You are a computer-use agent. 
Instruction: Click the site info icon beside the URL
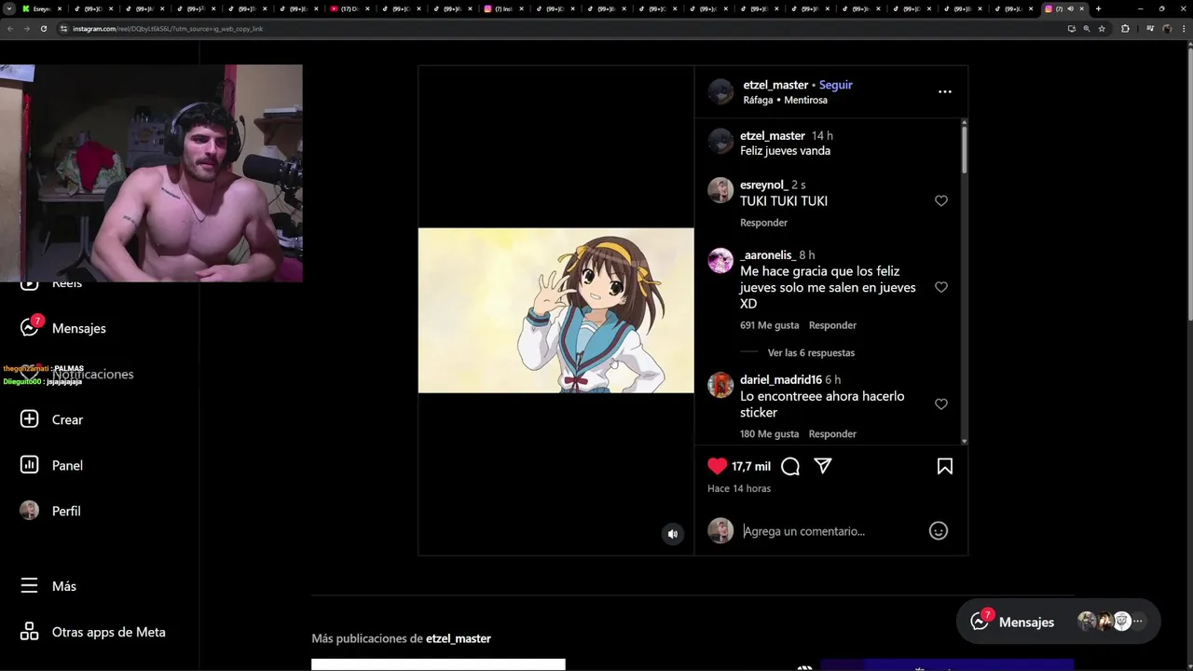click(x=64, y=29)
